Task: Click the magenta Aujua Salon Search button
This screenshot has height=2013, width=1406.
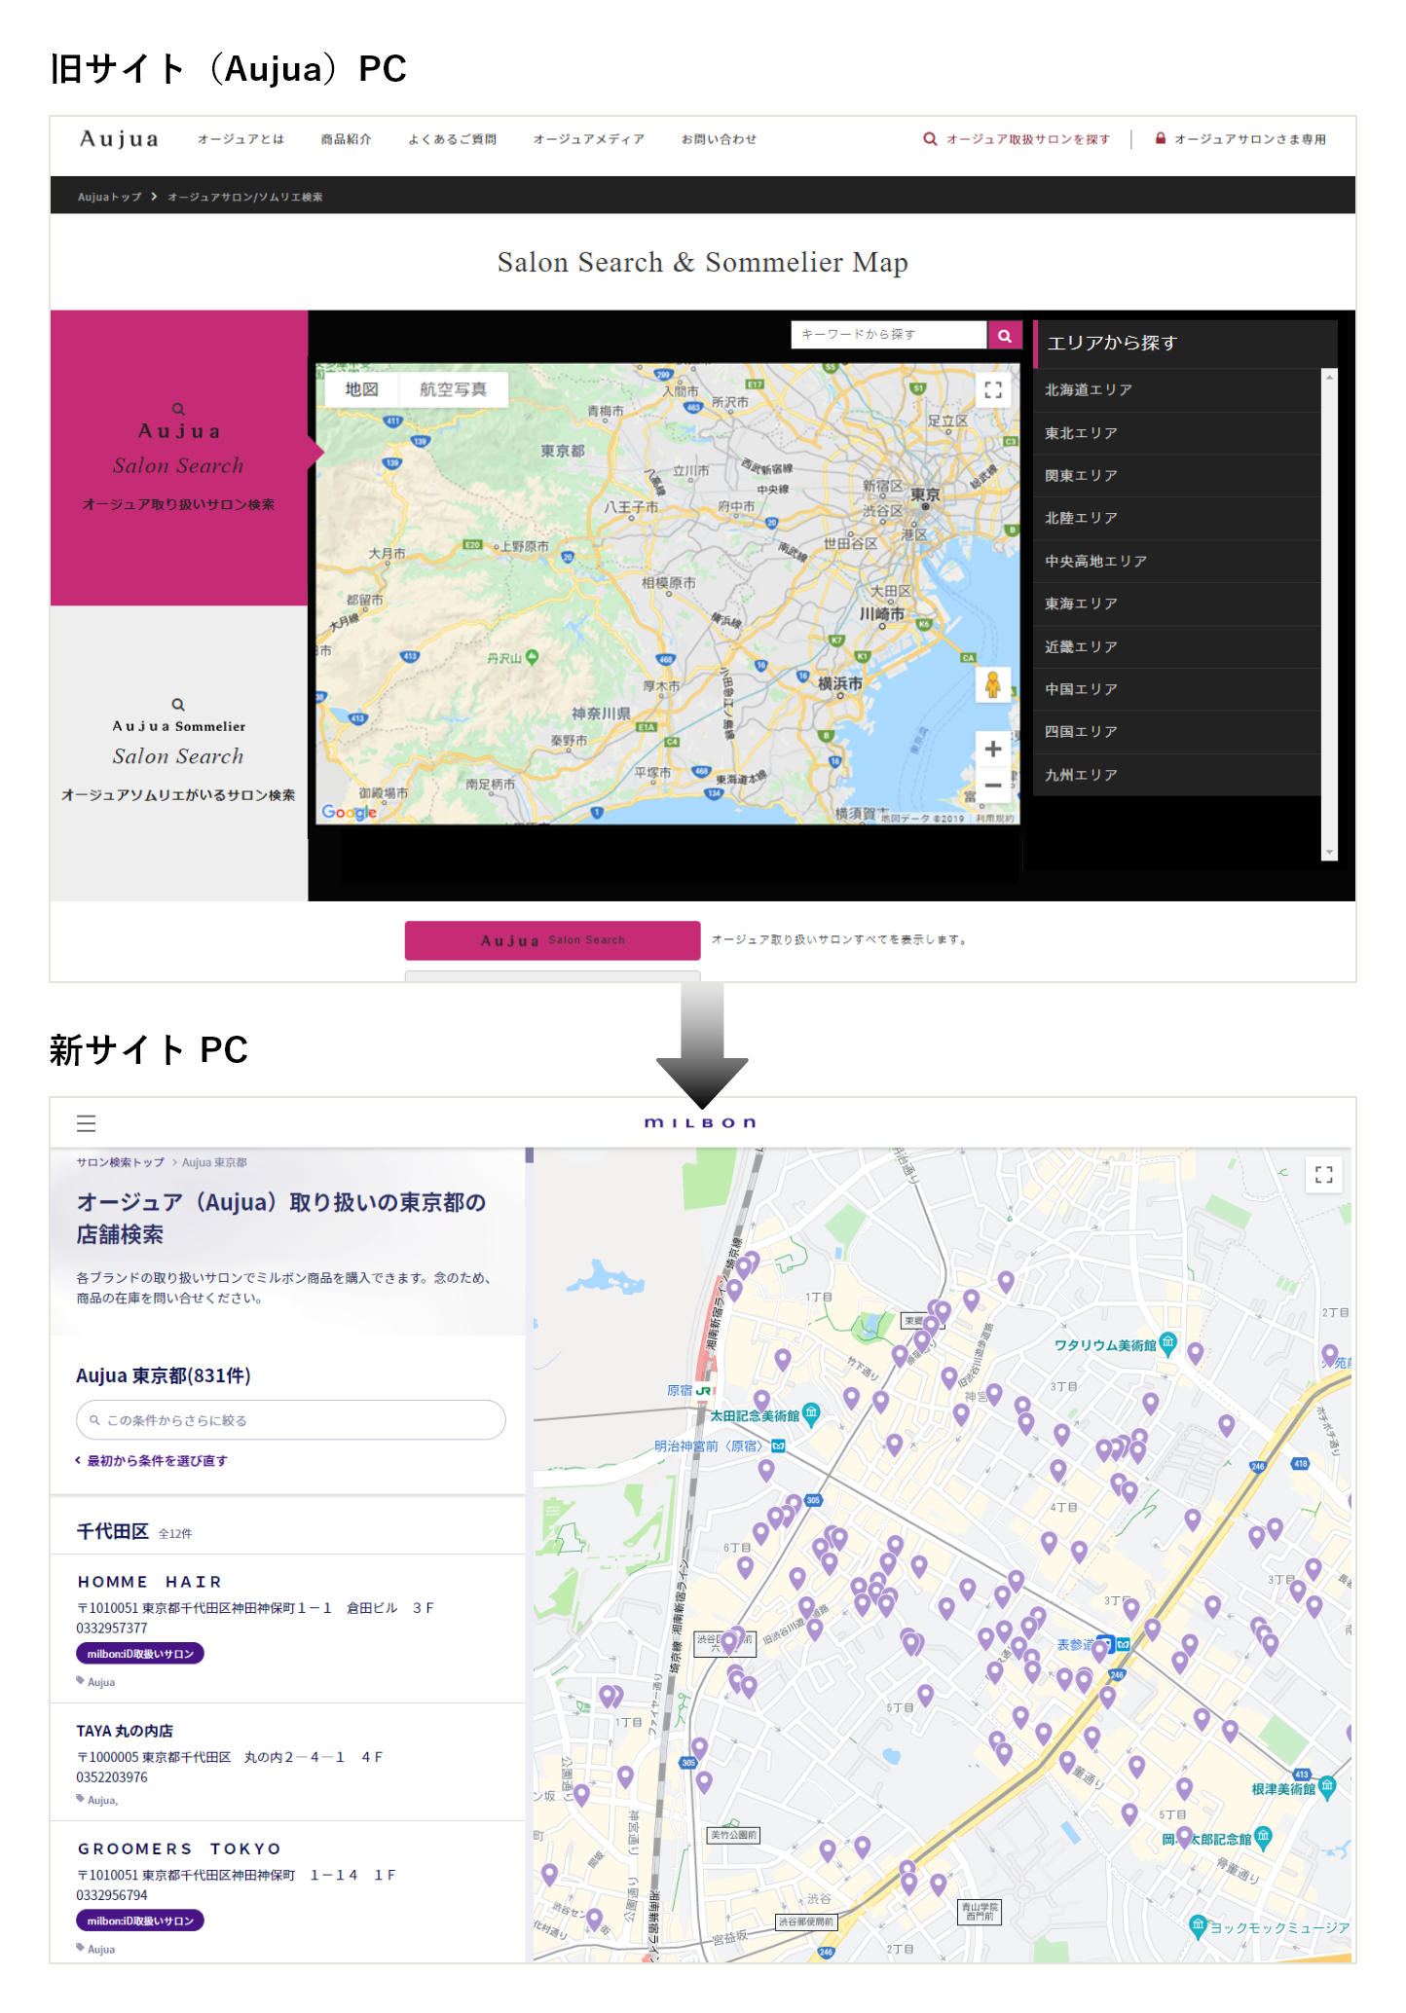Action: click(552, 940)
